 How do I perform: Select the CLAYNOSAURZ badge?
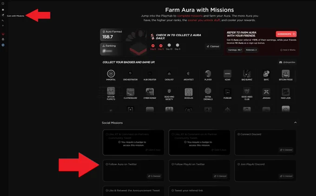tap(130, 94)
